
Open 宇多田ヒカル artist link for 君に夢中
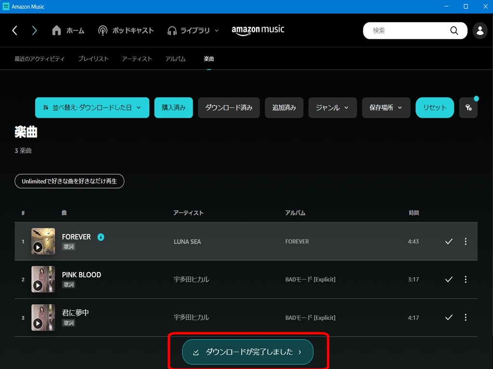coord(191,318)
